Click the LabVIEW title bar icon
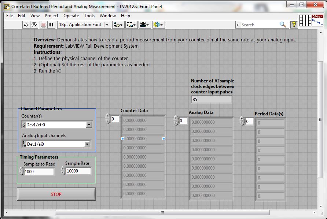 pos(7,7)
